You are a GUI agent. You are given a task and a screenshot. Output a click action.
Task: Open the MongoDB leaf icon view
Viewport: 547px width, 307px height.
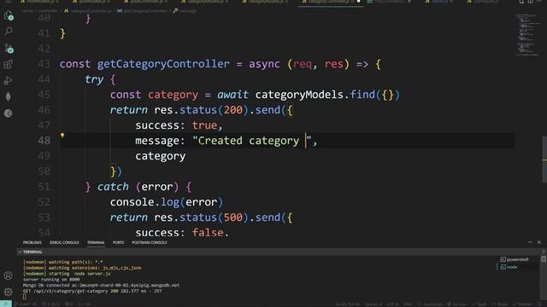[x=8, y=96]
